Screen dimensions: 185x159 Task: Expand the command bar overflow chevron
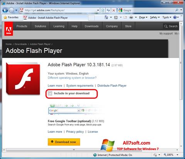click(182, 16)
